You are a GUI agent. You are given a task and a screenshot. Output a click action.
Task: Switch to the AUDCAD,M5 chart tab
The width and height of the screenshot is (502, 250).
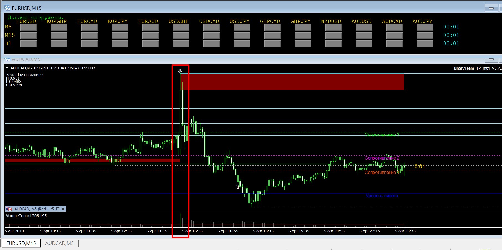[59, 243]
